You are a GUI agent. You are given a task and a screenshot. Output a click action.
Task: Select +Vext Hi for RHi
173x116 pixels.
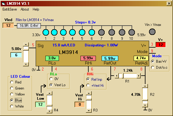(88, 85)
